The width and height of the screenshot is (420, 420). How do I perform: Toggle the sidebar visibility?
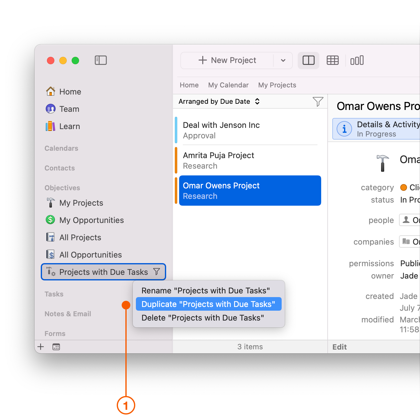point(101,60)
